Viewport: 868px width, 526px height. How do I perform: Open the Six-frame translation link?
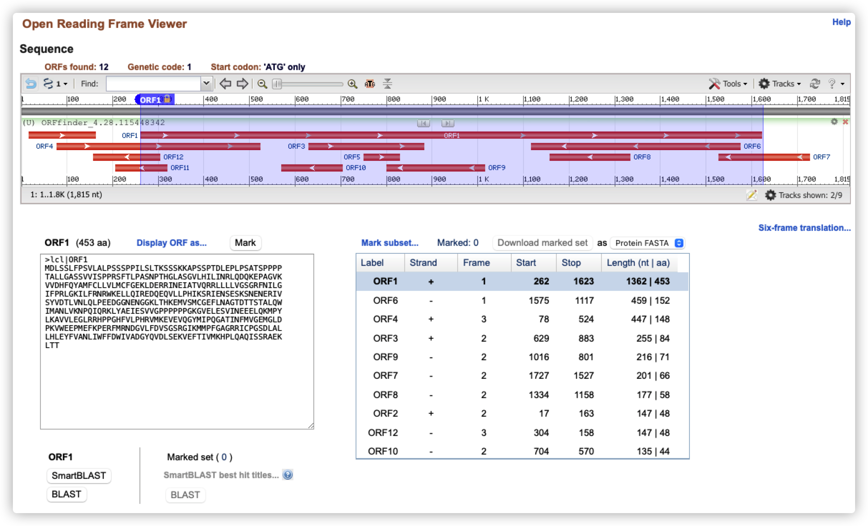point(804,228)
